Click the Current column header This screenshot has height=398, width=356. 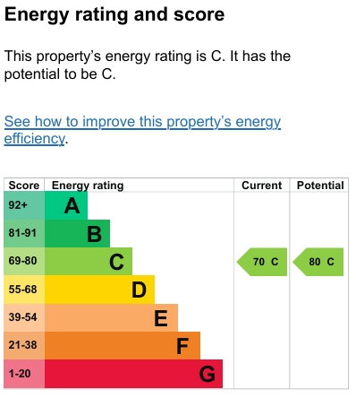point(261,186)
